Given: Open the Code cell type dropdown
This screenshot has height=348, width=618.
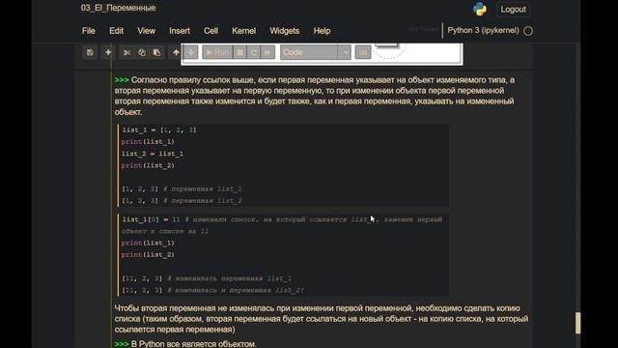Looking at the screenshot, I should click(316, 52).
